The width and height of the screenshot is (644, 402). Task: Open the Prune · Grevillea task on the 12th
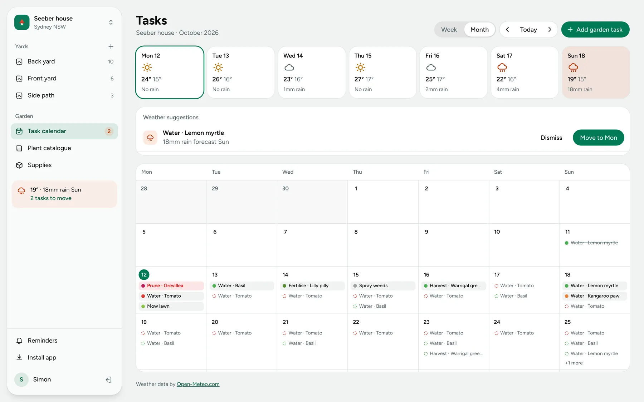171,286
